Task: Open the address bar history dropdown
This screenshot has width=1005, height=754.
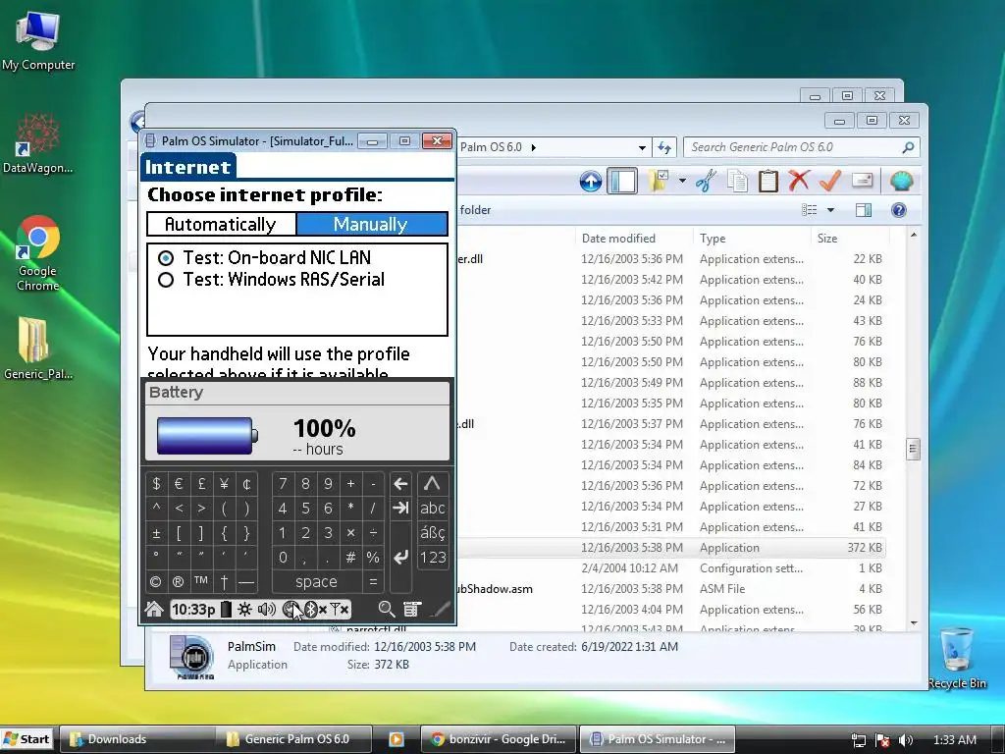Action: click(x=642, y=147)
